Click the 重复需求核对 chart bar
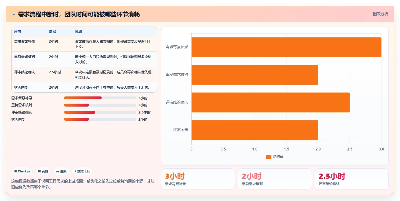The height and width of the screenshot is (201, 400). pos(255,75)
